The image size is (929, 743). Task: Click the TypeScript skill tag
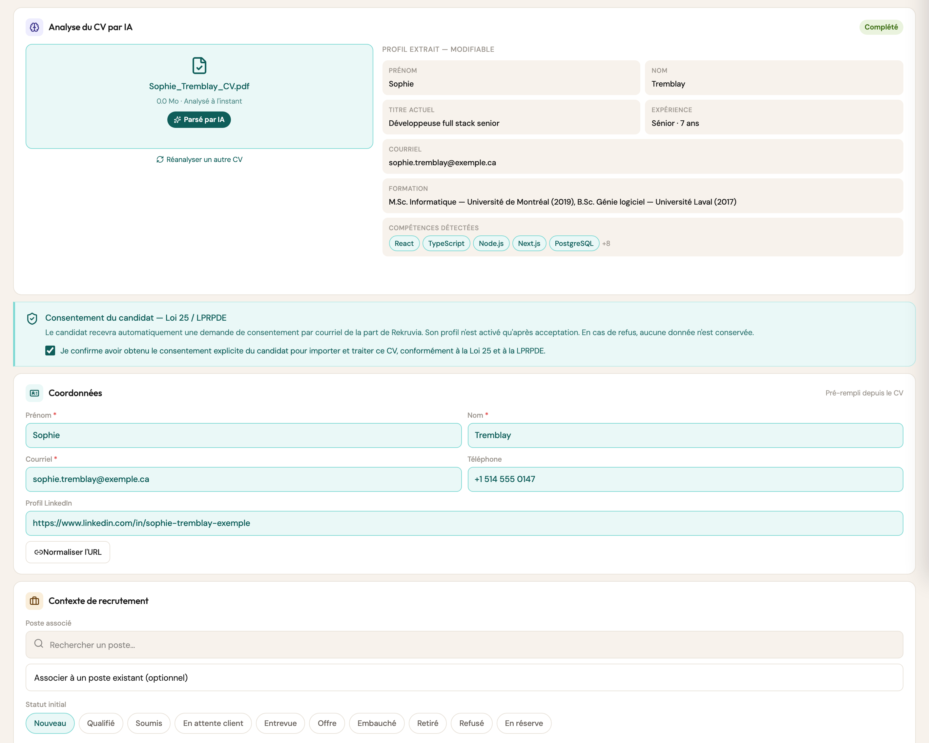[446, 243]
